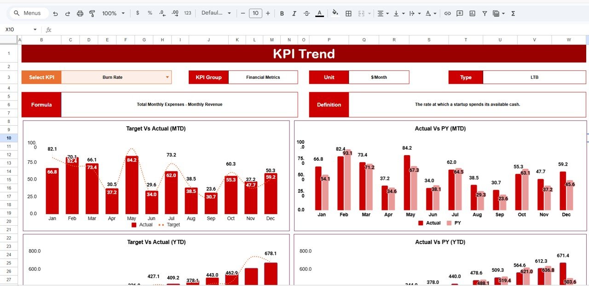
Task: Open borders options with the Borders icon
Action: (x=348, y=13)
